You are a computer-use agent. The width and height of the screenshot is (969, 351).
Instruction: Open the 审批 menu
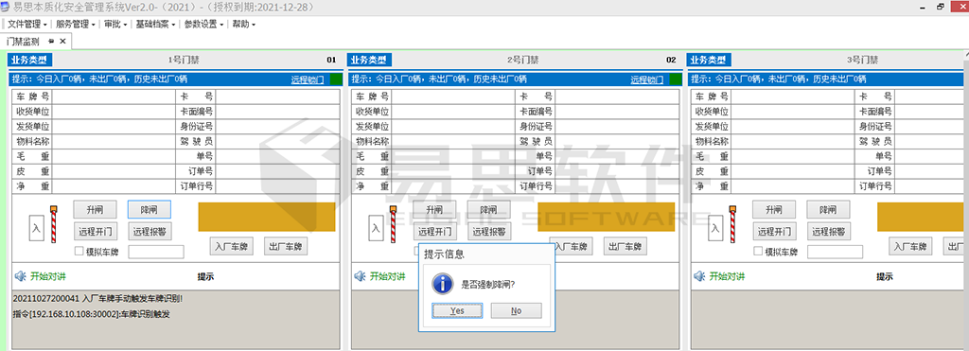click(x=115, y=24)
